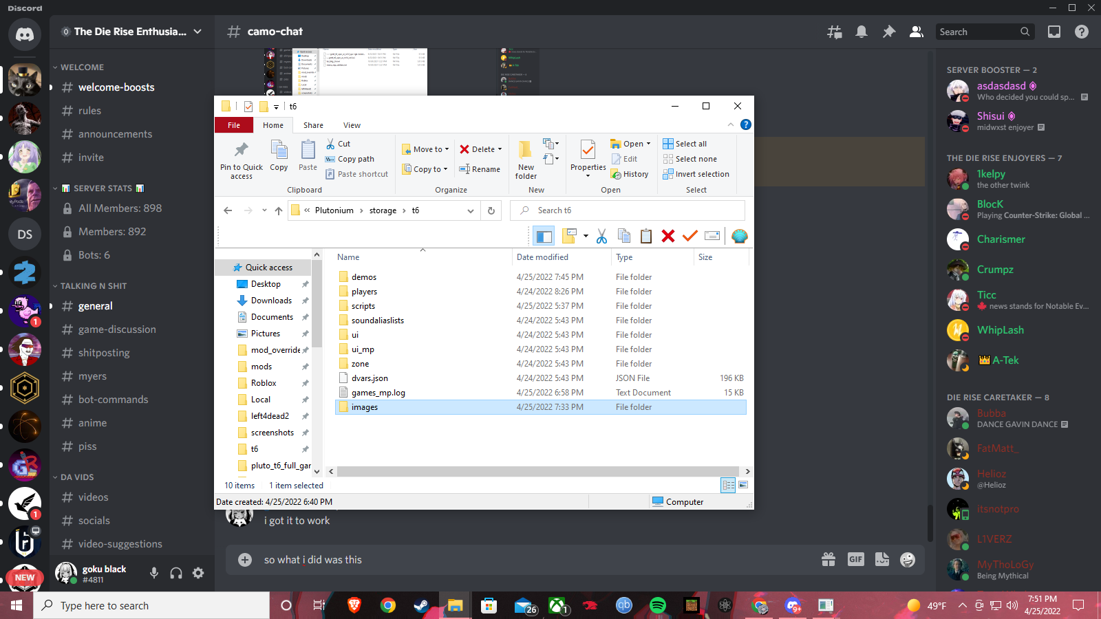Open the GIF picker in message bar
The width and height of the screenshot is (1101, 619).
[855, 560]
